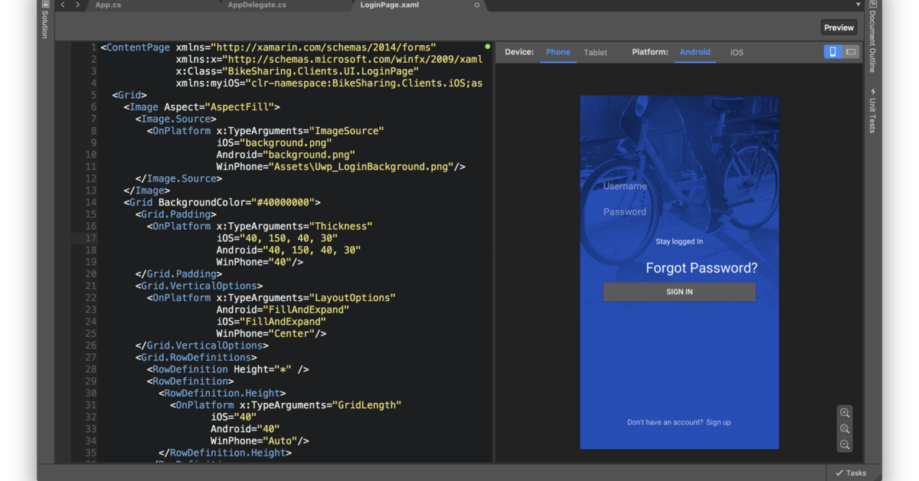The height and width of the screenshot is (481, 919).
Task: Click the modified indicator circle on LoginPage.xaml tab
Action: point(476,5)
